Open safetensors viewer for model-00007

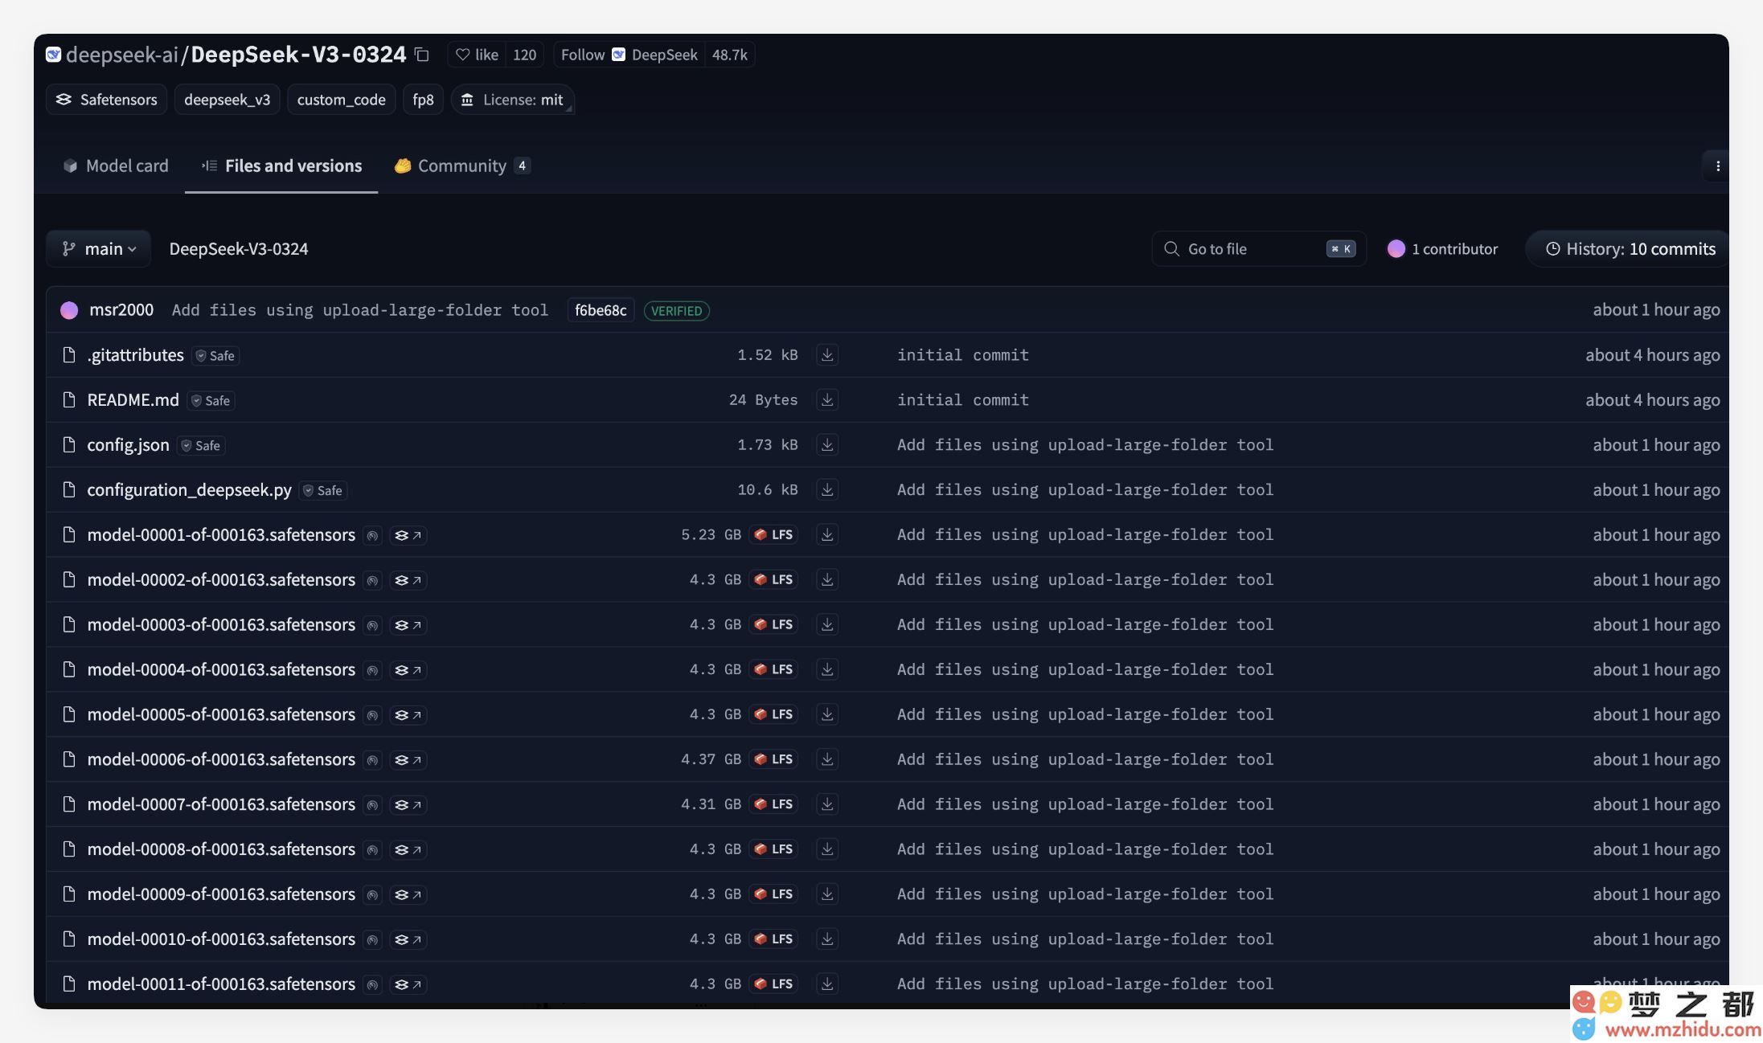pyautogui.click(x=408, y=805)
